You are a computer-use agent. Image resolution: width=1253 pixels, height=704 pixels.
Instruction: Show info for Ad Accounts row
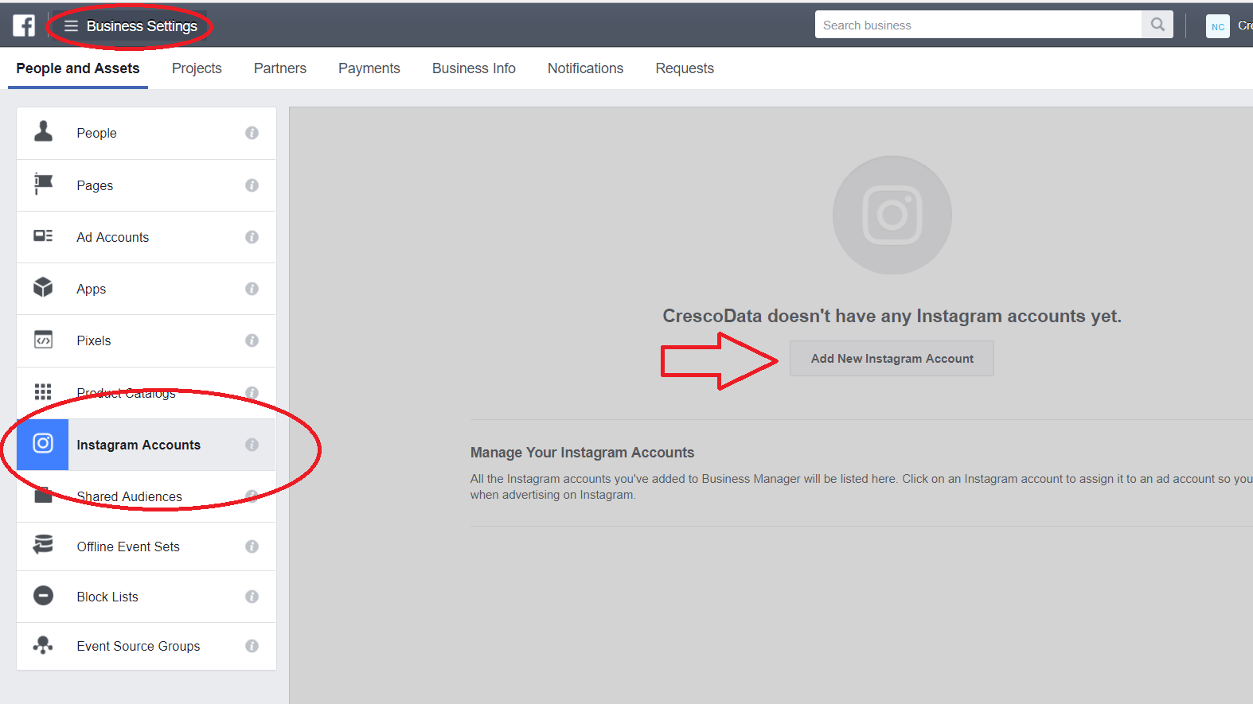[252, 237]
